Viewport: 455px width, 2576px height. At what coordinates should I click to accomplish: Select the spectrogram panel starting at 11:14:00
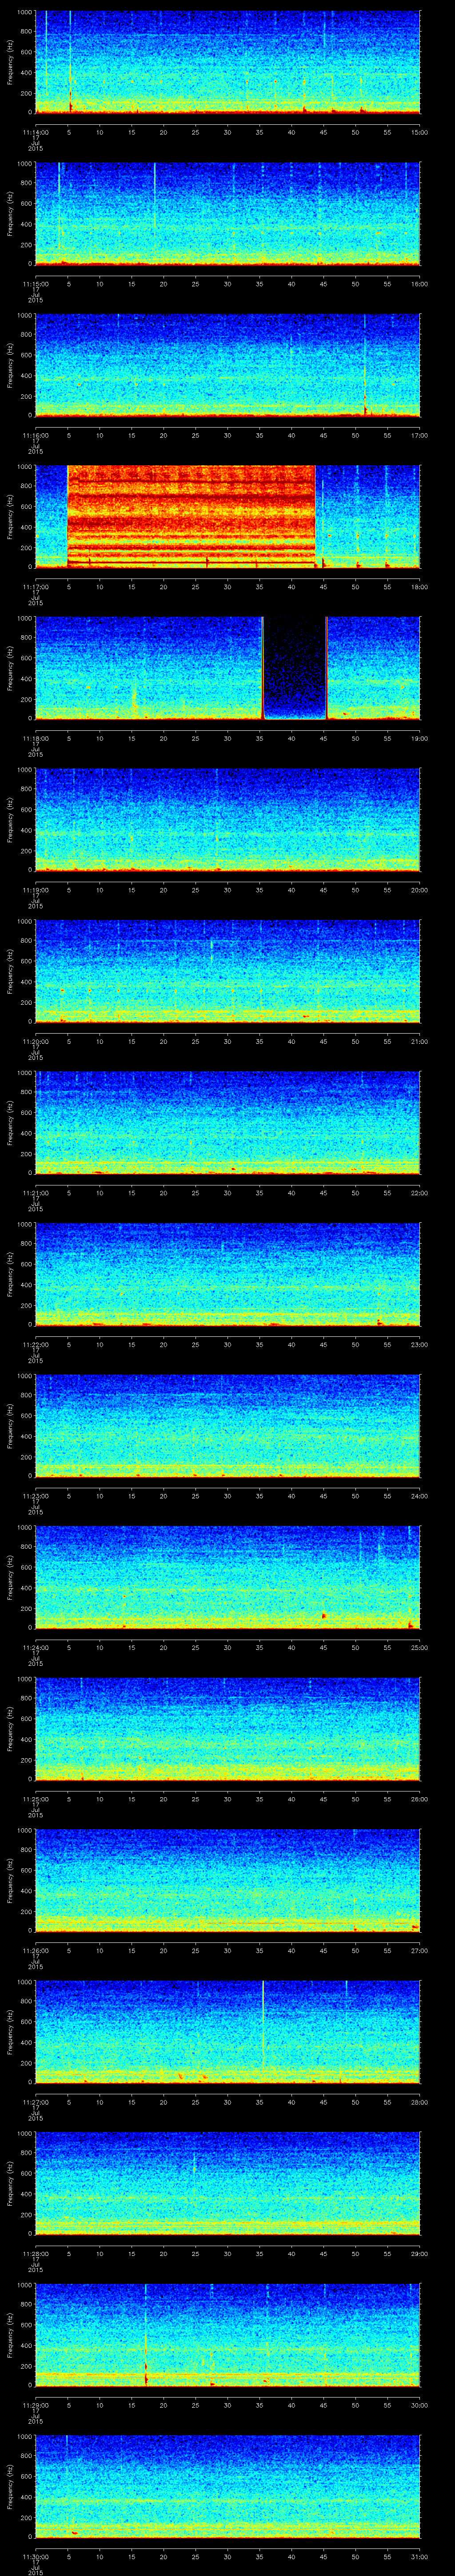(228, 63)
